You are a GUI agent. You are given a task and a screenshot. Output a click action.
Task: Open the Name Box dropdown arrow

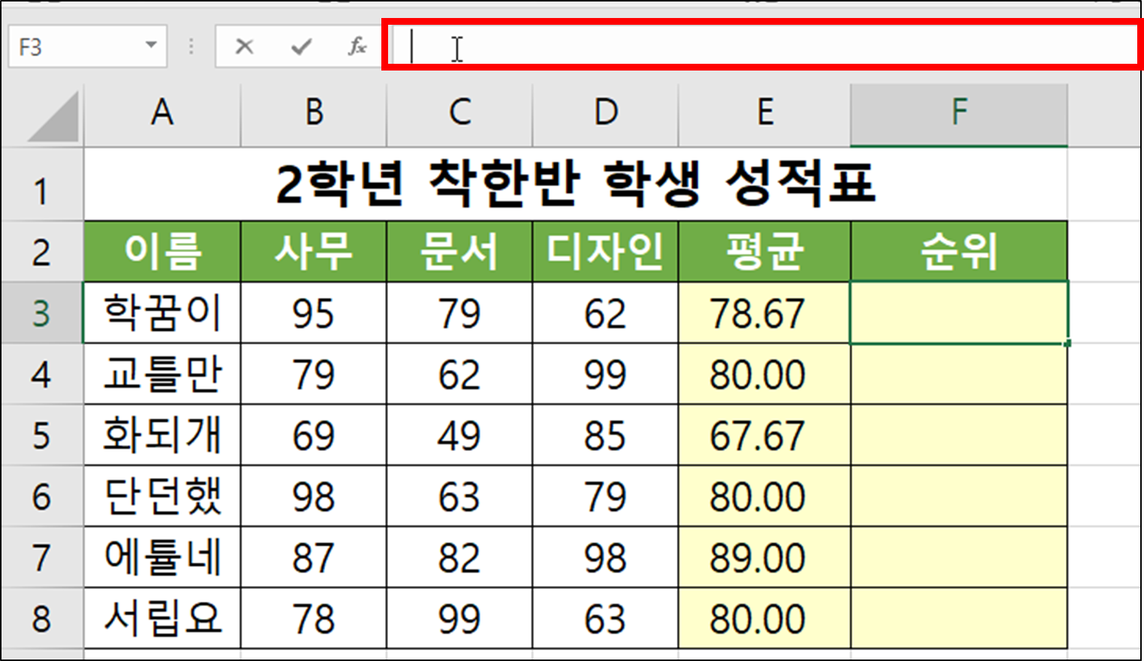pos(148,45)
